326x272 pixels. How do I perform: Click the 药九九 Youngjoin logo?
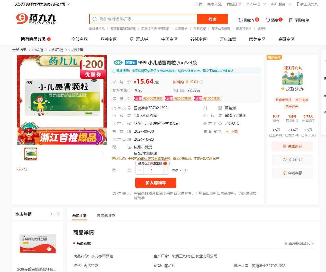point(36,19)
